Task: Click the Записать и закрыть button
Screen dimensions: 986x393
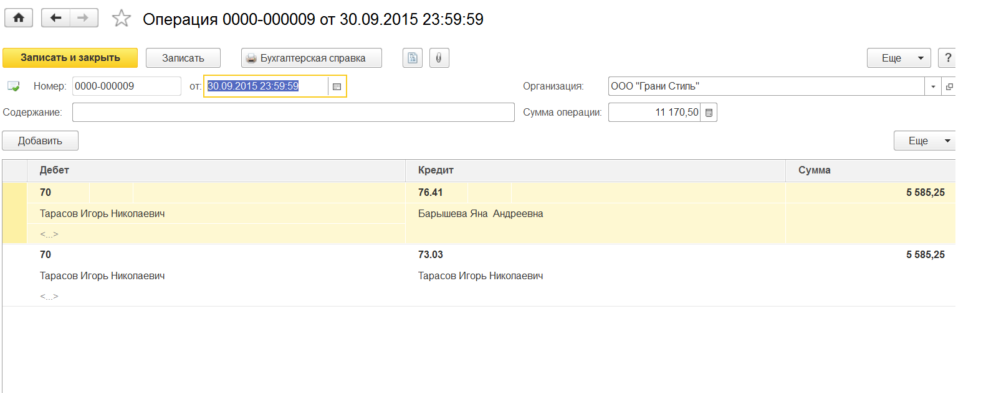Action: point(70,58)
